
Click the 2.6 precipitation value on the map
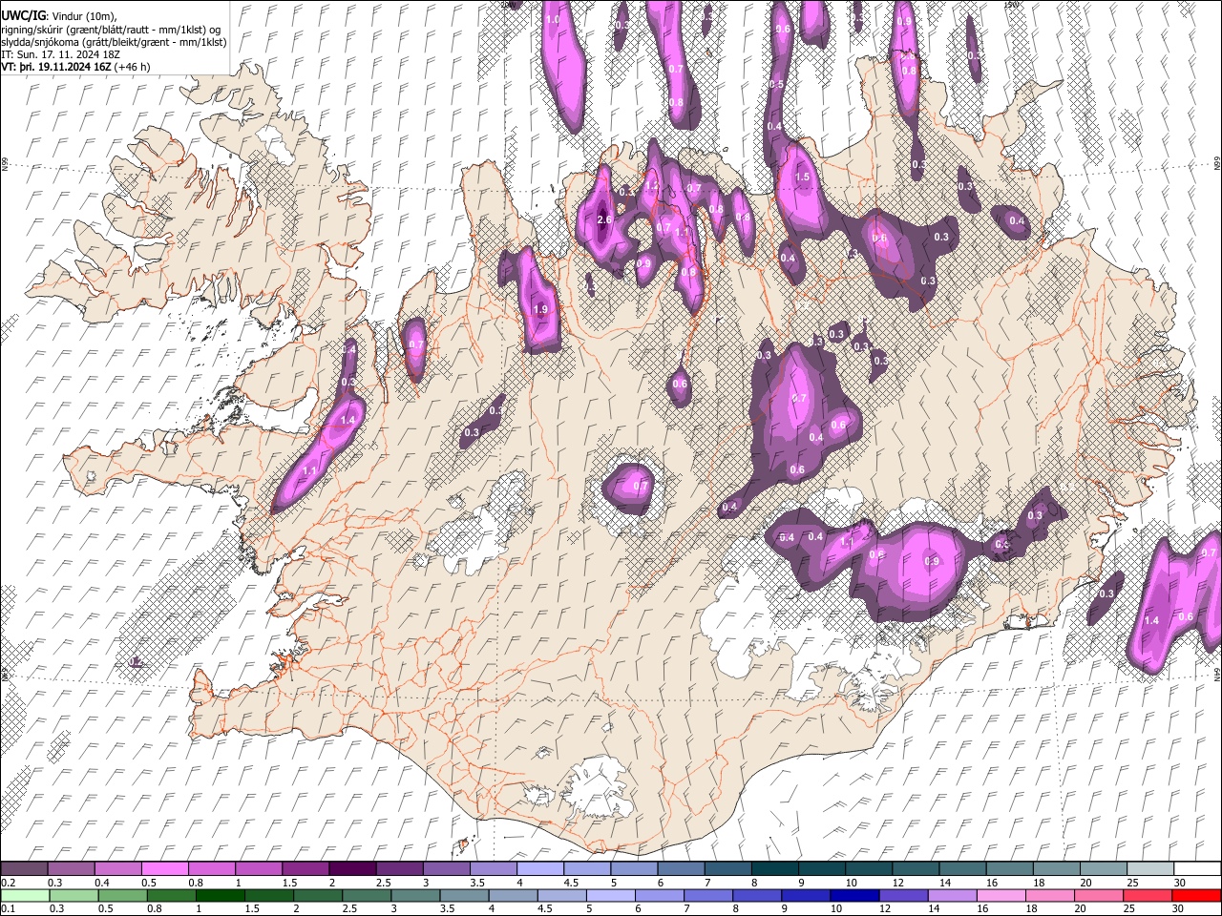click(603, 219)
